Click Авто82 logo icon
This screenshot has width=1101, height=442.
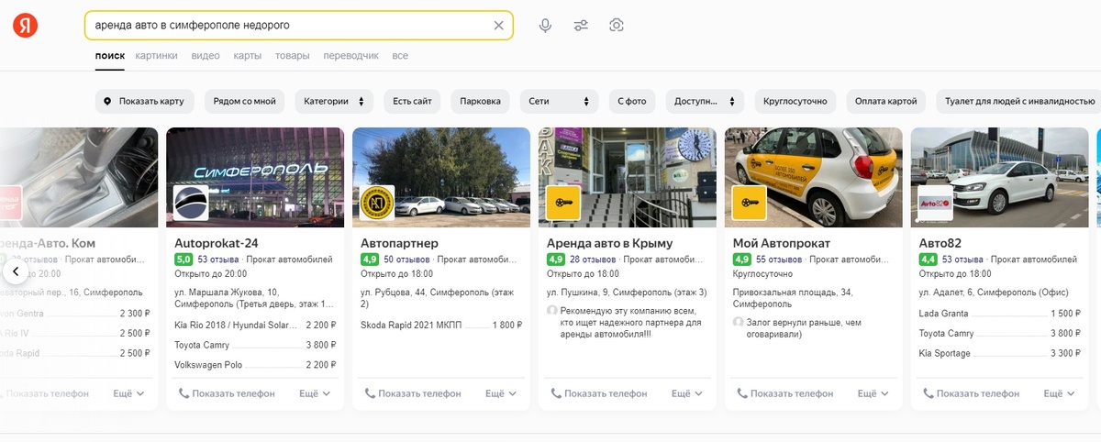(x=936, y=203)
